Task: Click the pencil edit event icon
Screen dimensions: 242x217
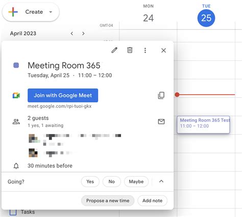Action: [114, 50]
